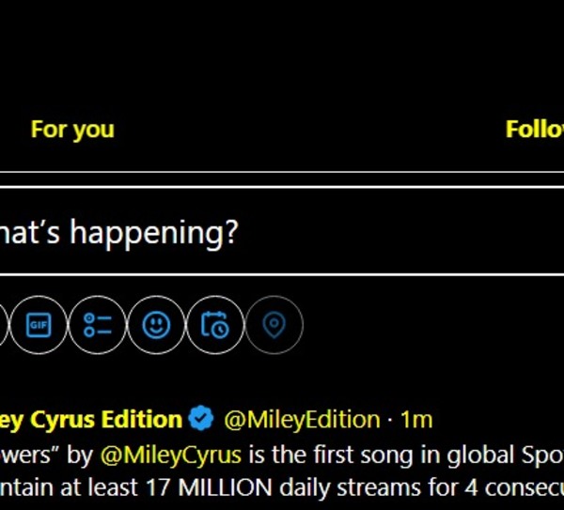Switch to the For you tab
The width and height of the screenshot is (564, 510).
[x=72, y=129]
